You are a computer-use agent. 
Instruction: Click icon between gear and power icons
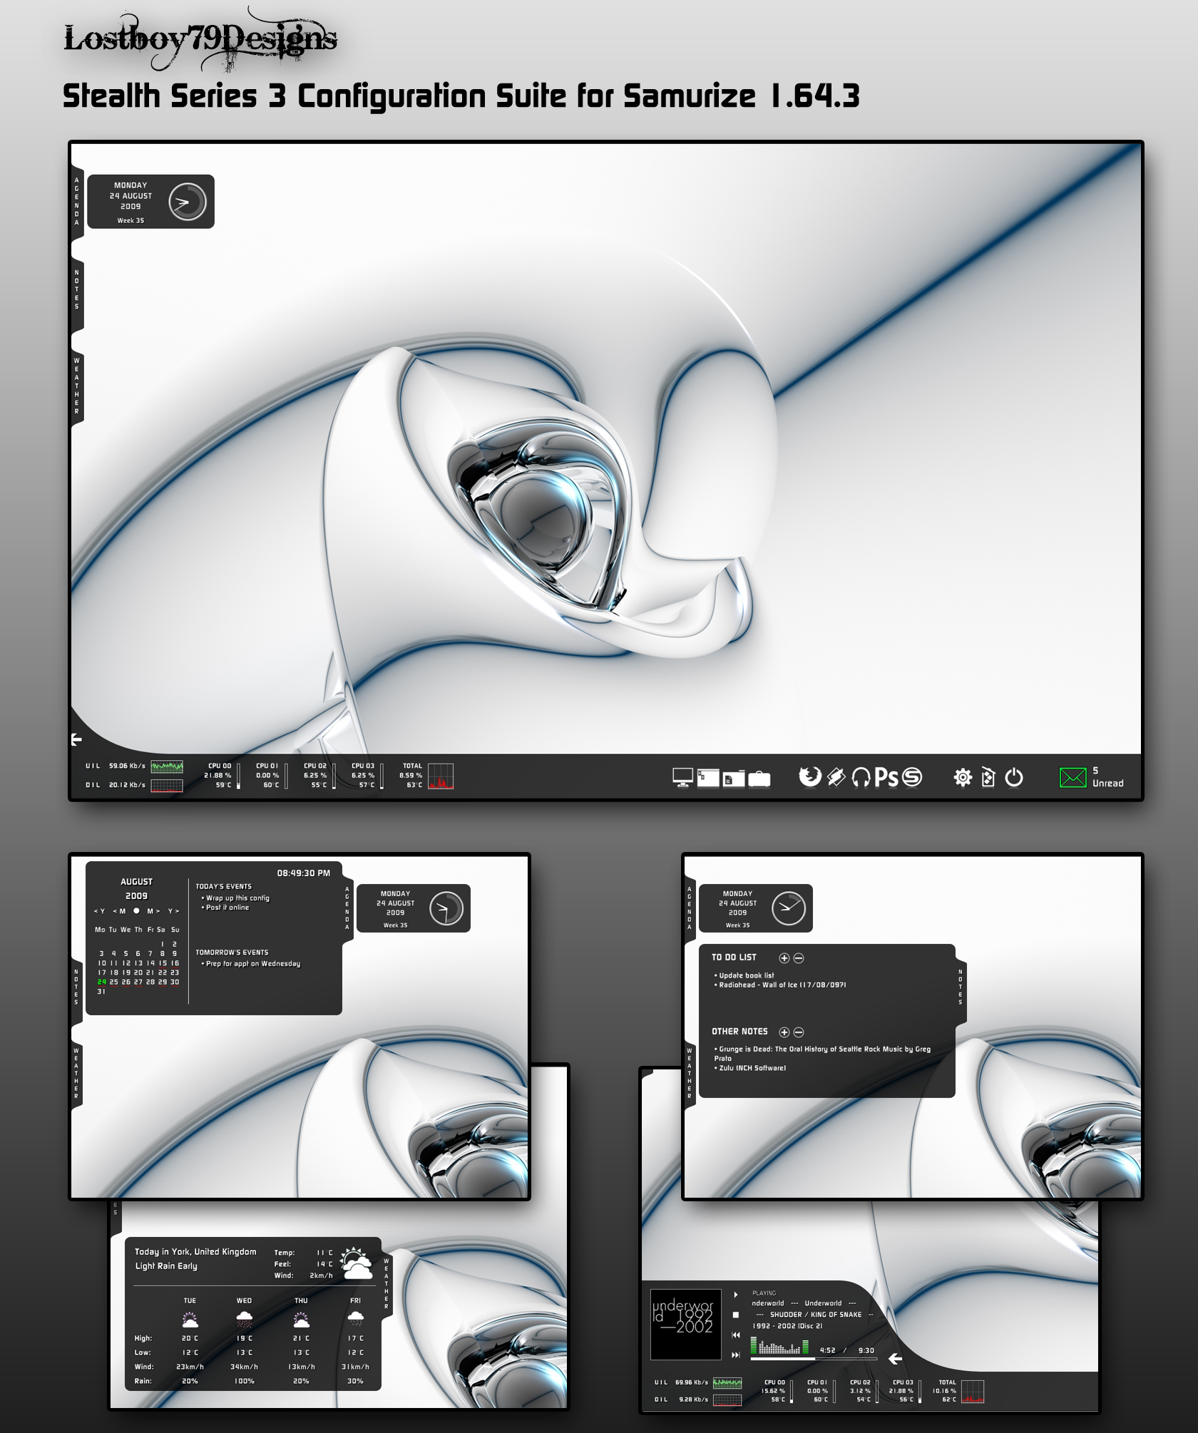click(x=988, y=777)
